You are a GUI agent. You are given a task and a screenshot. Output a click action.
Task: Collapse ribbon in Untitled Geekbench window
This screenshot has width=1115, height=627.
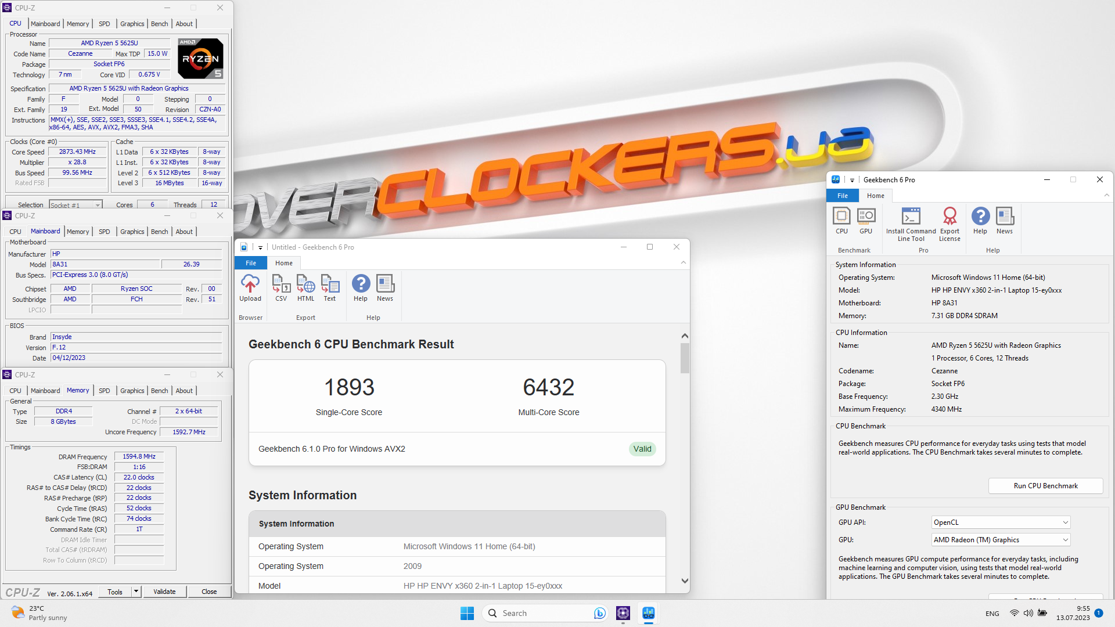[x=684, y=263]
